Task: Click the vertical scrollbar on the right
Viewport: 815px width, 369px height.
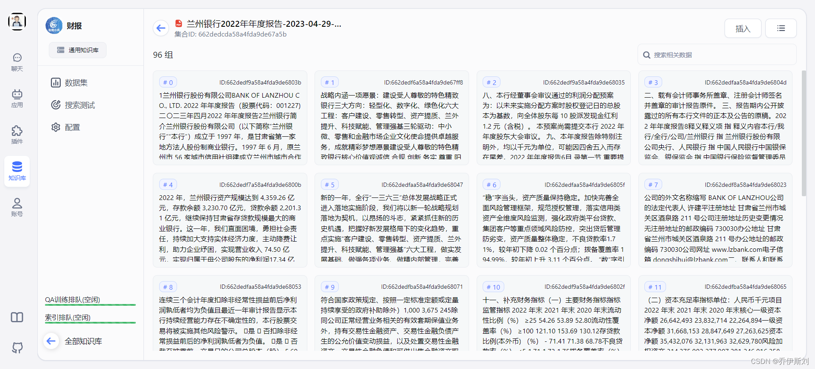Action: click(804, 133)
